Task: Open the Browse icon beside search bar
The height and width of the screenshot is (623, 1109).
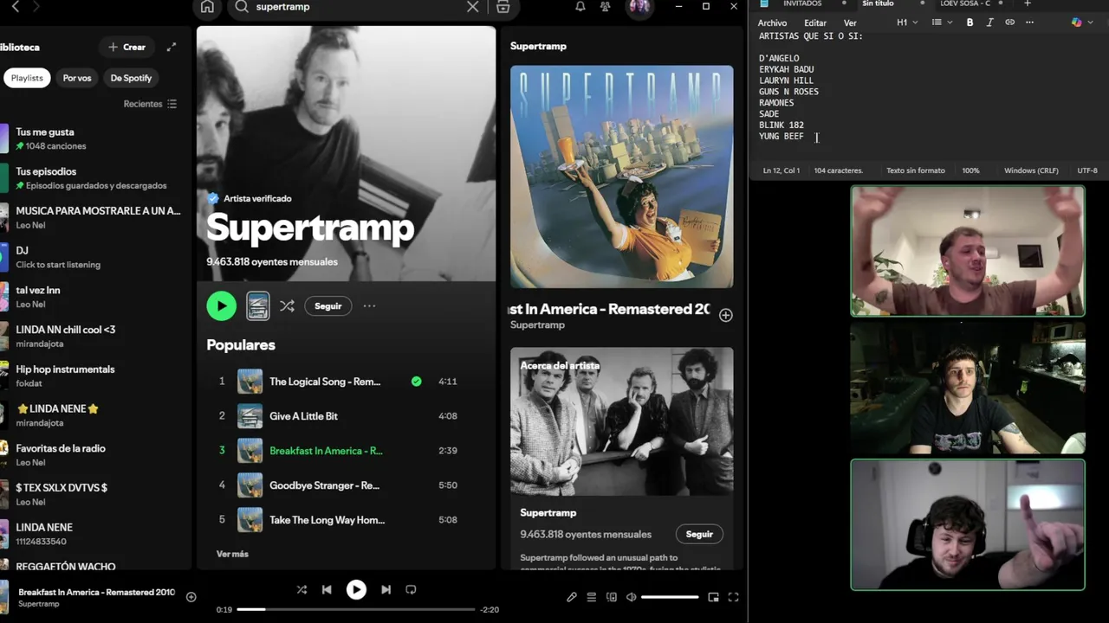Action: click(x=503, y=7)
